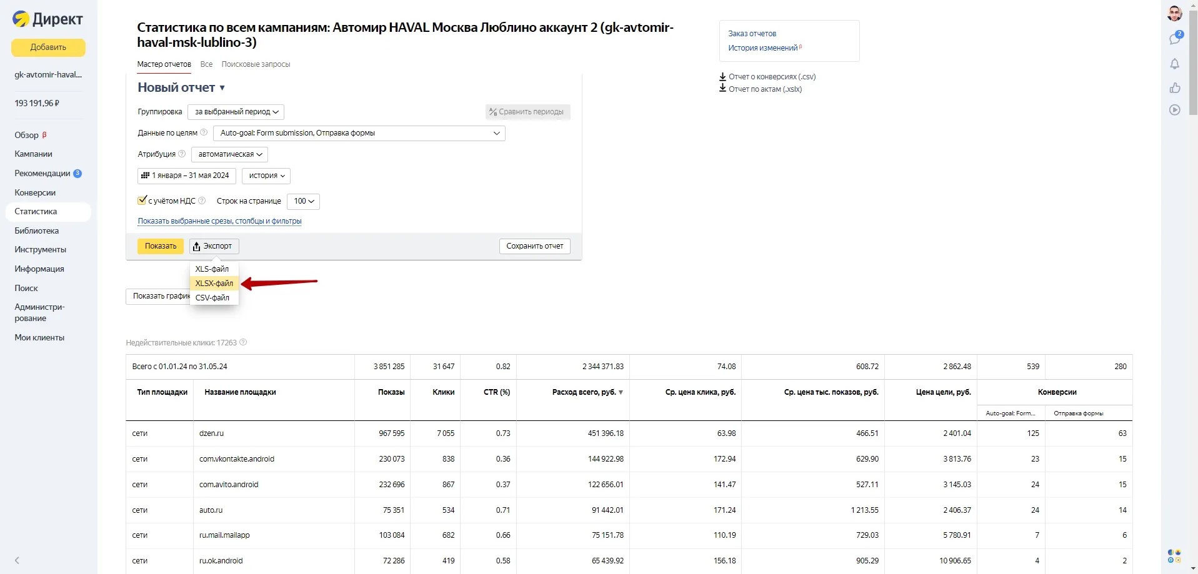Click the thumbs up feedback icon
The image size is (1198, 574).
point(1175,87)
